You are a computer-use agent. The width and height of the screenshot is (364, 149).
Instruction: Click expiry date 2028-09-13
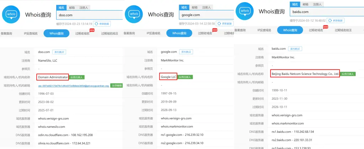(168, 110)
